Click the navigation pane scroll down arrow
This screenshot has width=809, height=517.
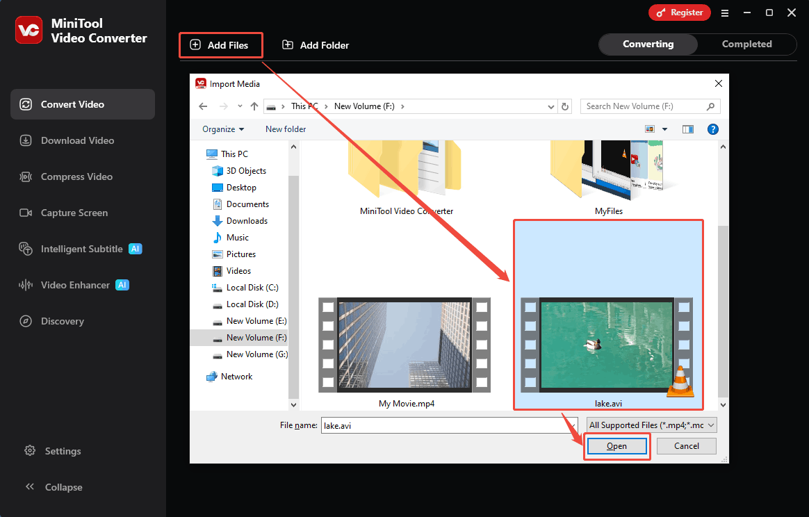[x=293, y=405]
